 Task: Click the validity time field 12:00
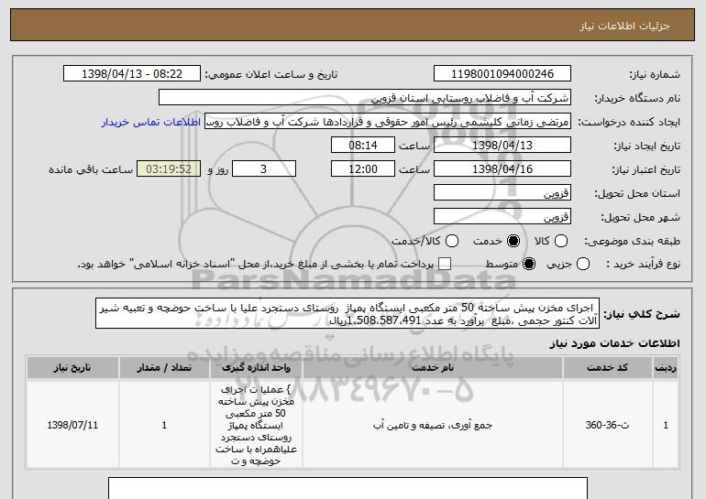(x=363, y=169)
